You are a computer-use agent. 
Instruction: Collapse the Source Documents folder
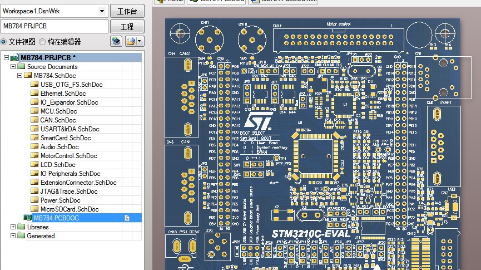pos(13,66)
